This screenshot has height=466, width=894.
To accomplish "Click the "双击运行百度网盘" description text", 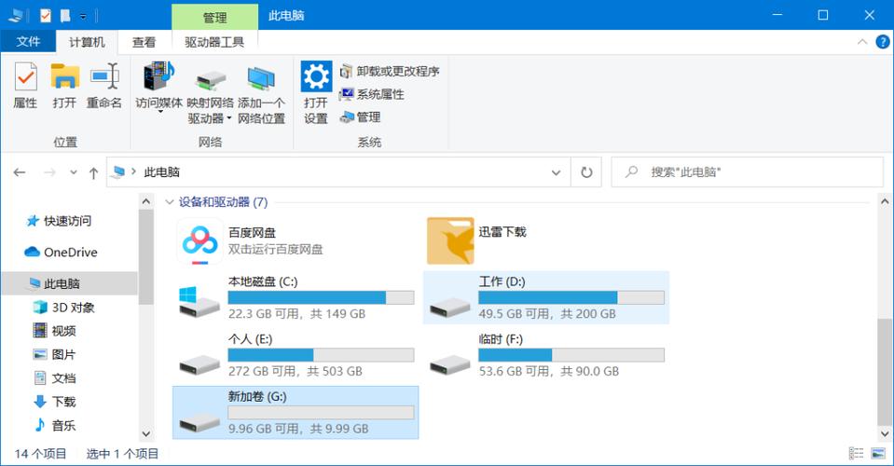I will click(x=276, y=249).
